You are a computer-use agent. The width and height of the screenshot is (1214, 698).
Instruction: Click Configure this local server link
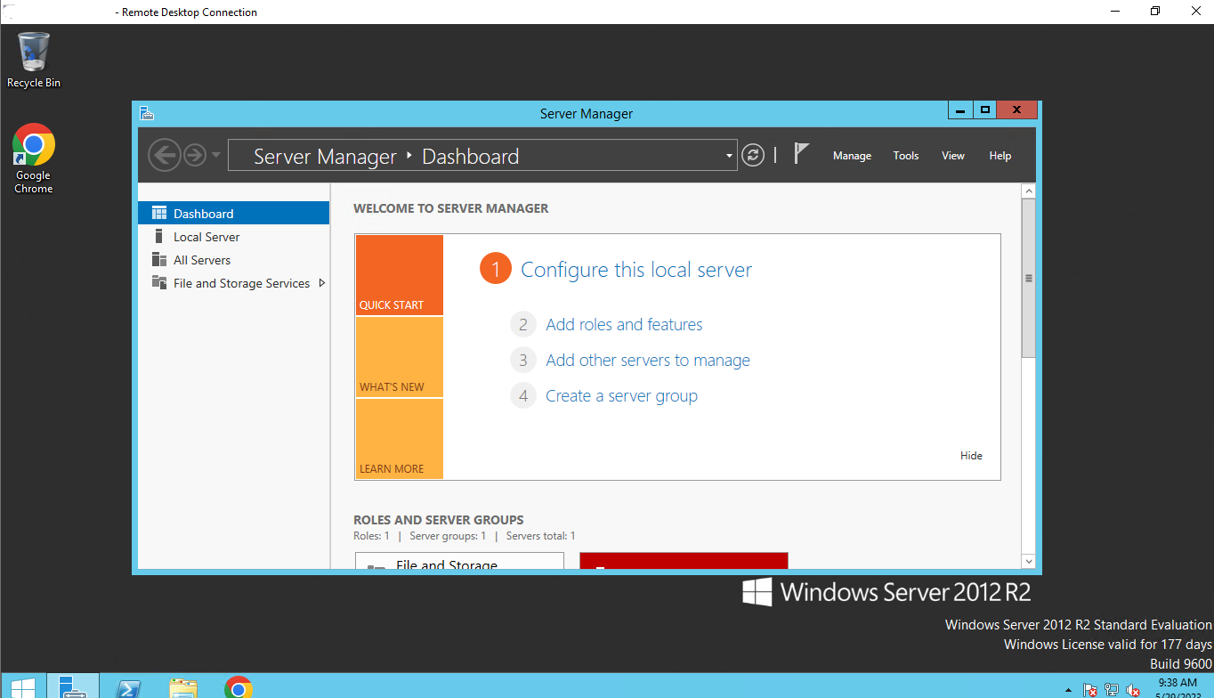pyautogui.click(x=636, y=270)
